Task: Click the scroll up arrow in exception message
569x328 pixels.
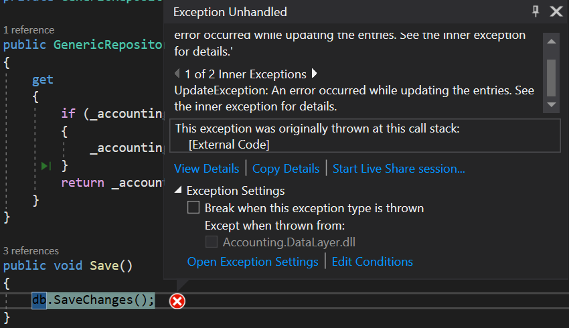Action: (x=551, y=42)
